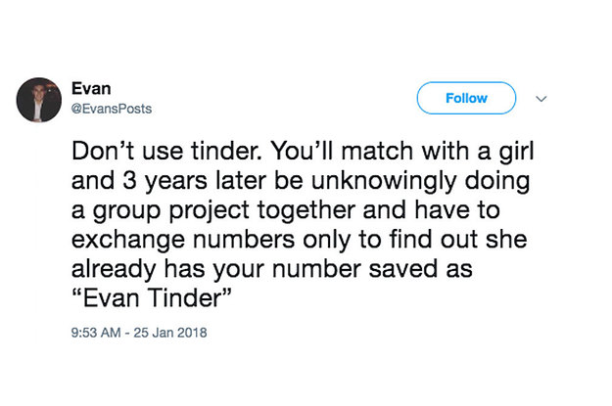Image resolution: width=612 pixels, height=406 pixels.
Task: Click the tweet's first line starting "Don't use tinder"
Action: (303, 151)
